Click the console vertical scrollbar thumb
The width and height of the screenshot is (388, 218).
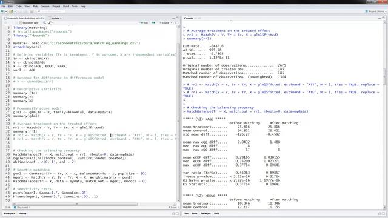coord(384,77)
